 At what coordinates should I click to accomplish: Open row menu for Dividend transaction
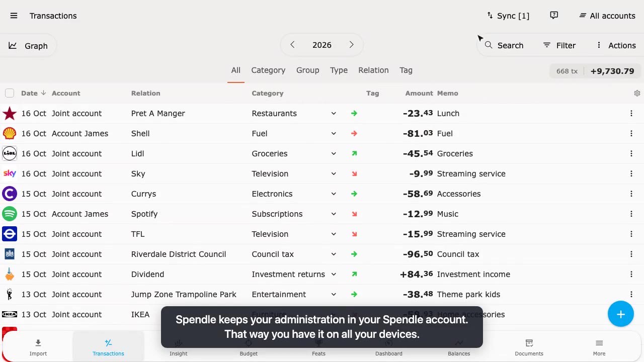pyautogui.click(x=631, y=274)
